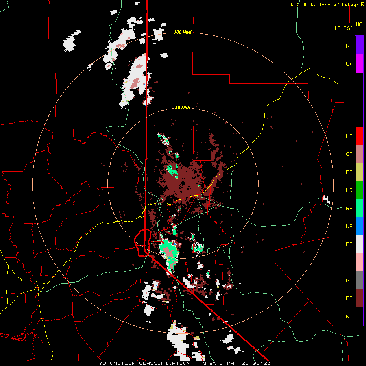Click the RA light green legend swatch
The width and height of the screenshot is (366, 366).
359,208
